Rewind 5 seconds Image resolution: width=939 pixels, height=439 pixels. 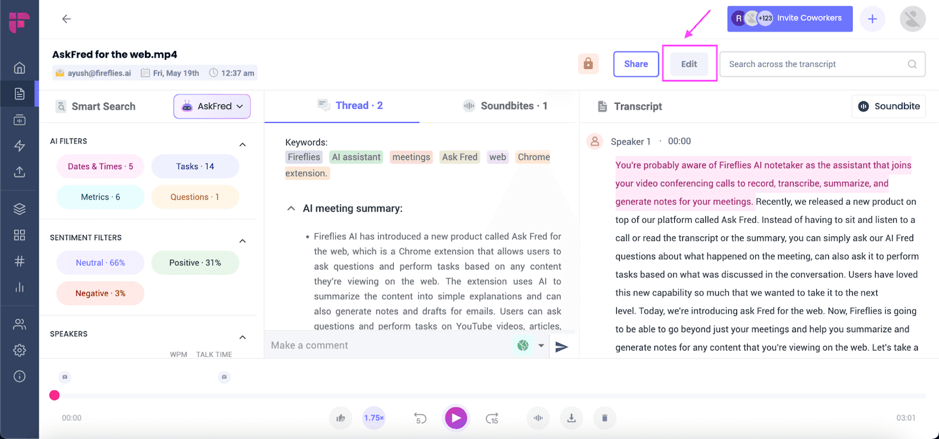click(x=420, y=418)
